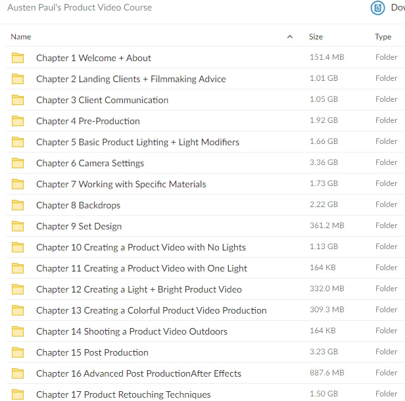Click the 1.73 GB size value

[x=323, y=183]
